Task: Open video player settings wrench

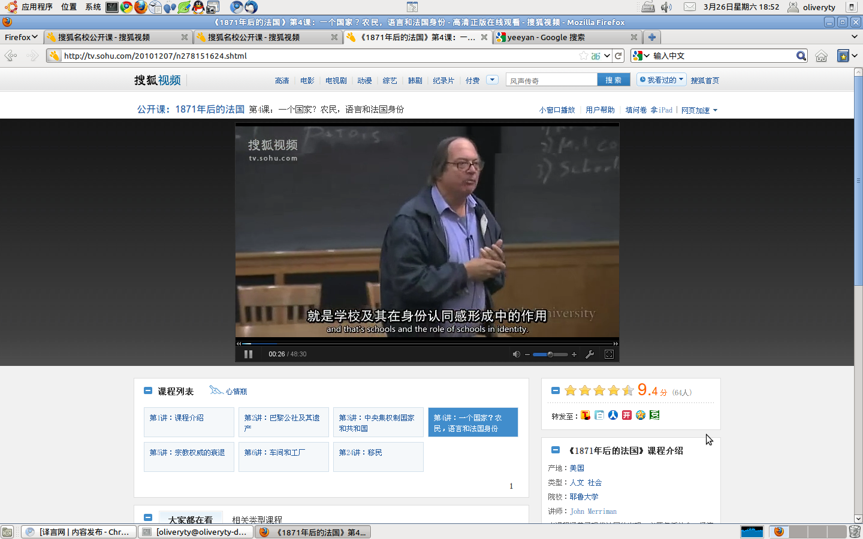Action: tap(590, 354)
